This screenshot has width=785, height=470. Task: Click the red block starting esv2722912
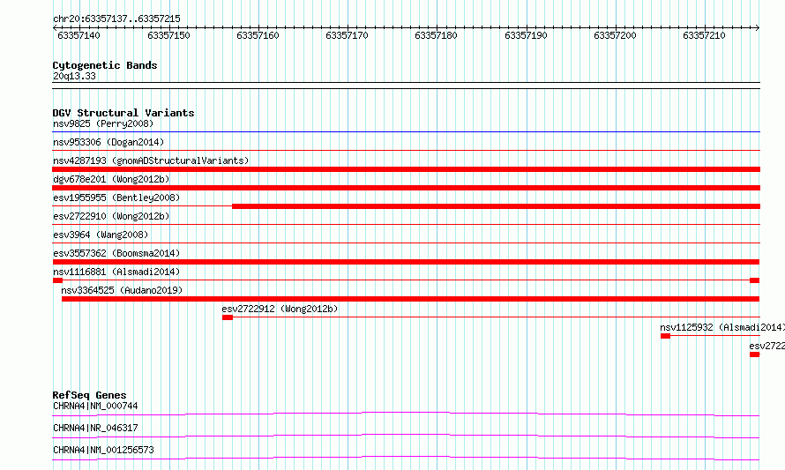(x=228, y=317)
